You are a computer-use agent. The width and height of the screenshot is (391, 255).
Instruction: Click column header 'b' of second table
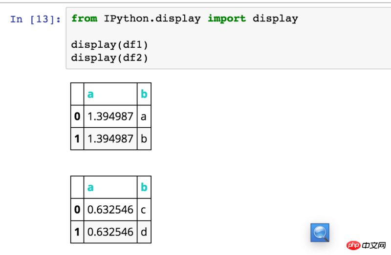click(x=144, y=187)
